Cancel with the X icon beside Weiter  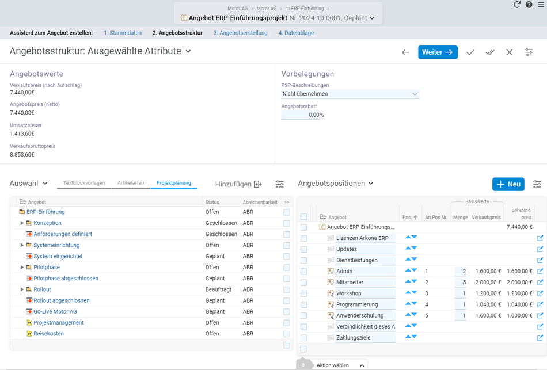pyautogui.click(x=510, y=52)
